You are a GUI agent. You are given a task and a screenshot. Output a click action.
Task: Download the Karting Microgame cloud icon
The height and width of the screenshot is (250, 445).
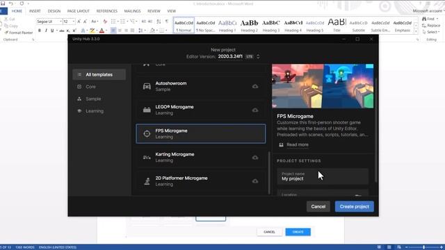(255, 158)
